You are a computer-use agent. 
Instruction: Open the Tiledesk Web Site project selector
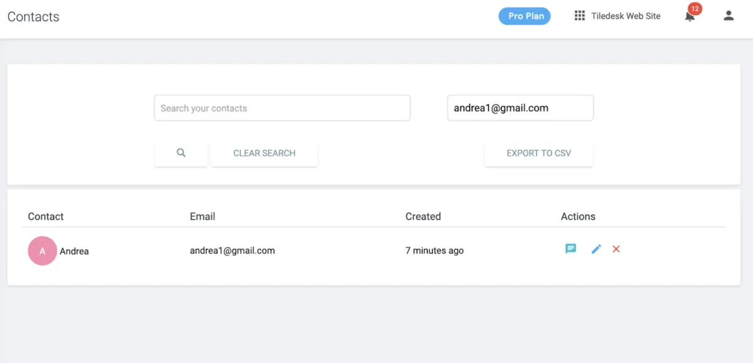point(626,16)
